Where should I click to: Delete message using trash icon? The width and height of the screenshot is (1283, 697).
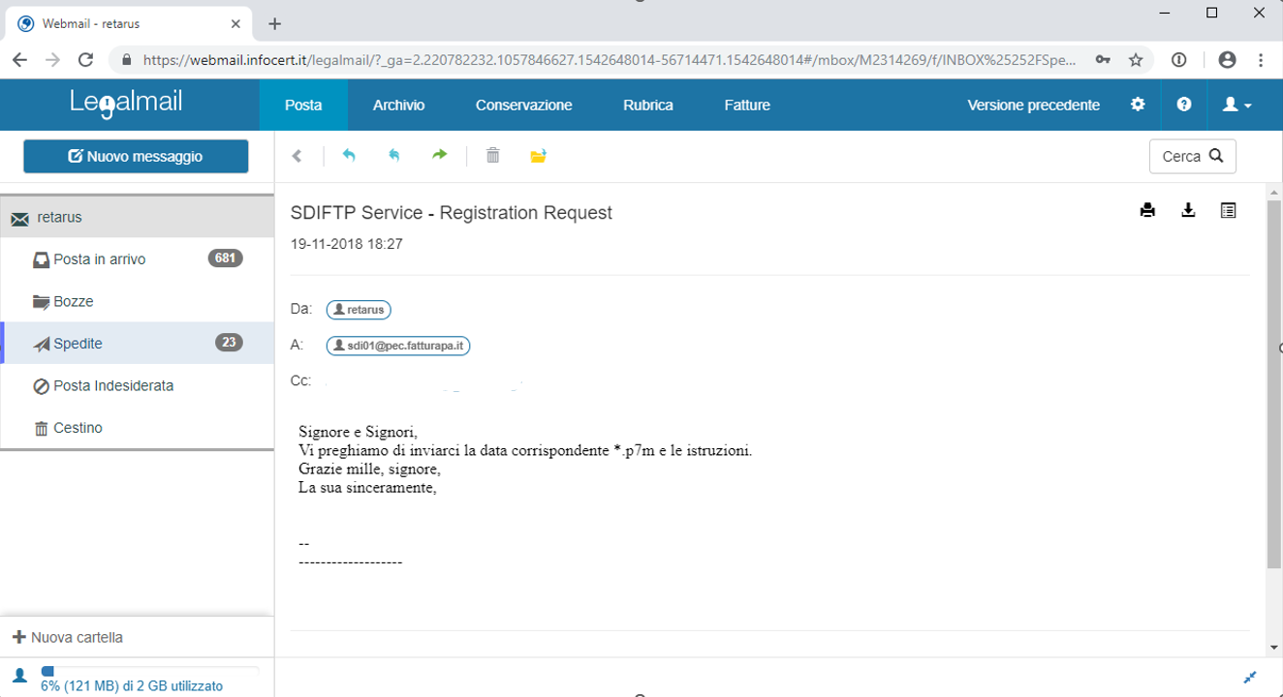point(492,156)
